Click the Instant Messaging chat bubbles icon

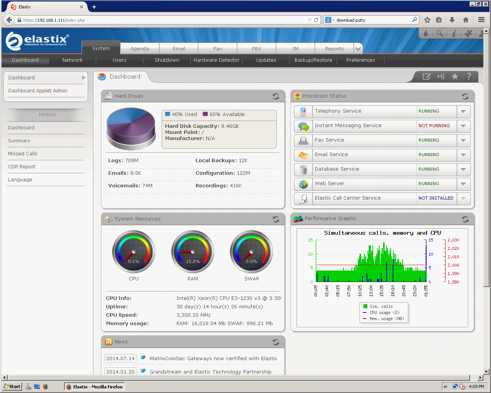(303, 126)
